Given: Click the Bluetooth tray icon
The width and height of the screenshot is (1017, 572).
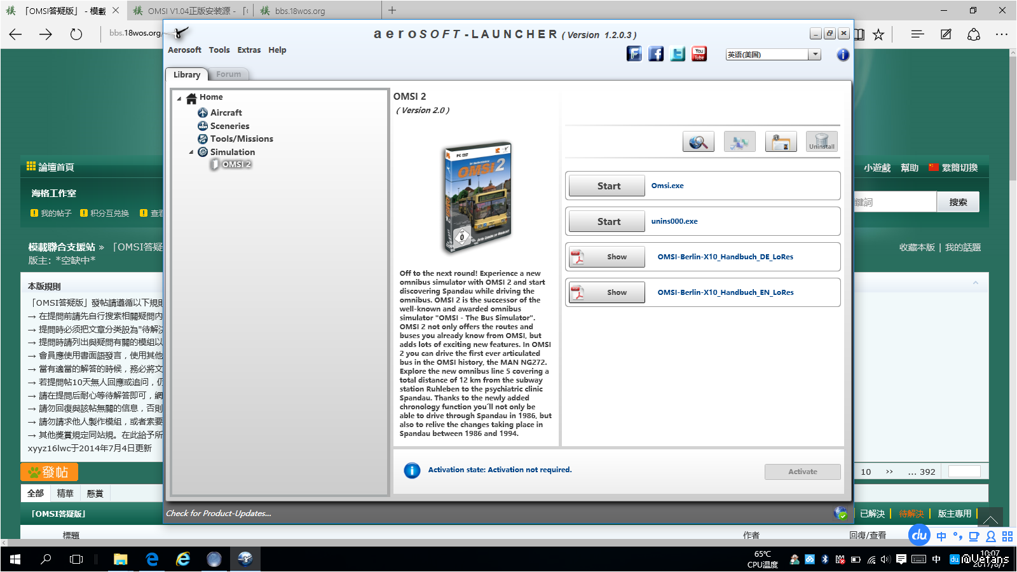Looking at the screenshot, I should [x=825, y=559].
